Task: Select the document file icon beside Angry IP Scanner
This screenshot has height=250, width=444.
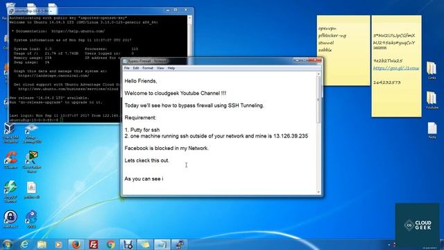Action: tap(31, 190)
